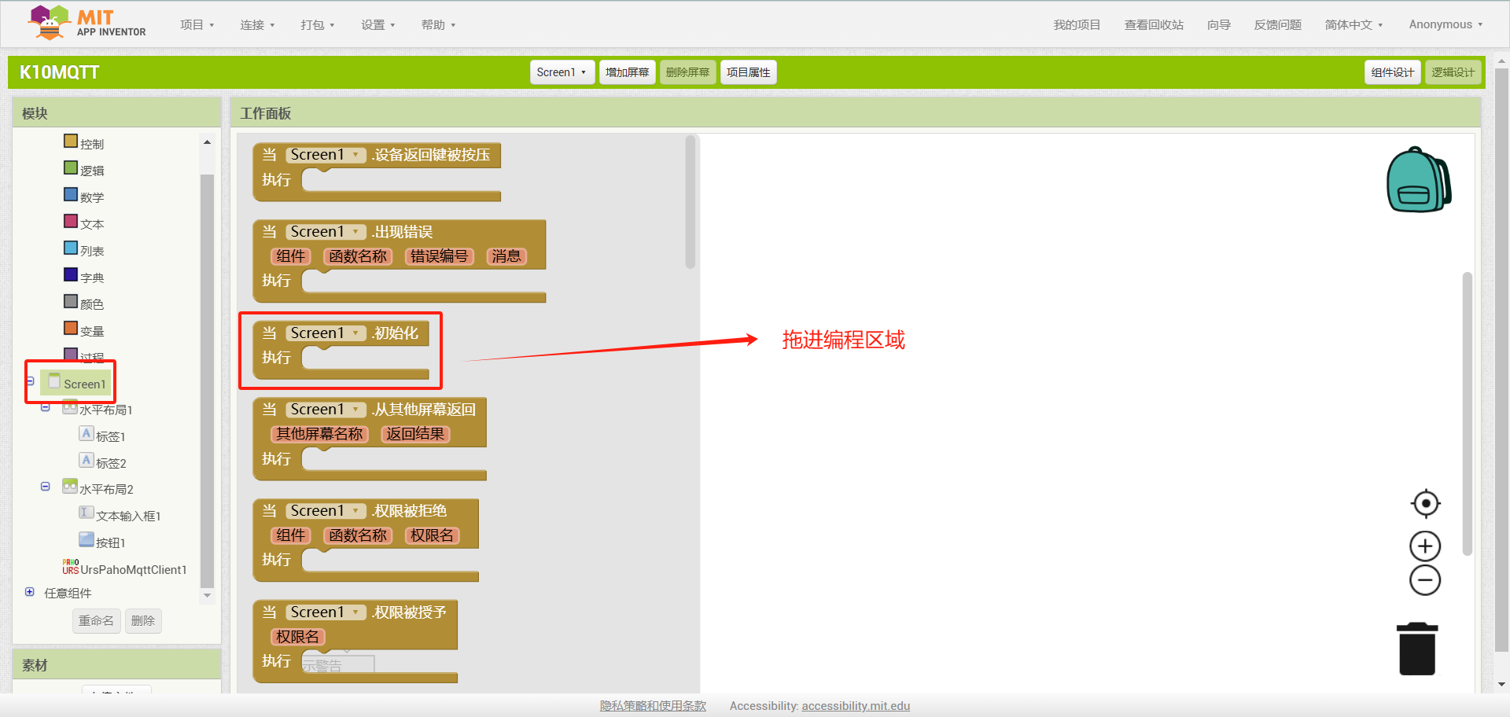Select the 文本 block category icon

(x=71, y=222)
